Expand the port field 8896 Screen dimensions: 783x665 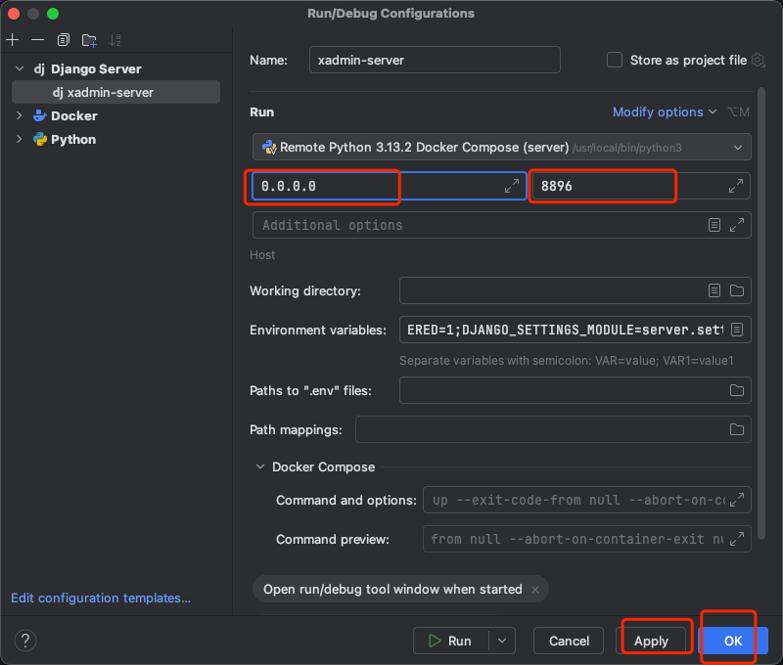coord(736,186)
